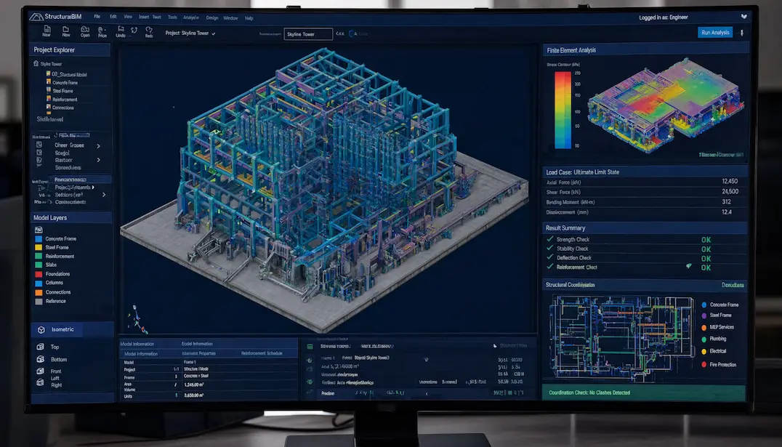Select the Isometric view cube icon

41,330
